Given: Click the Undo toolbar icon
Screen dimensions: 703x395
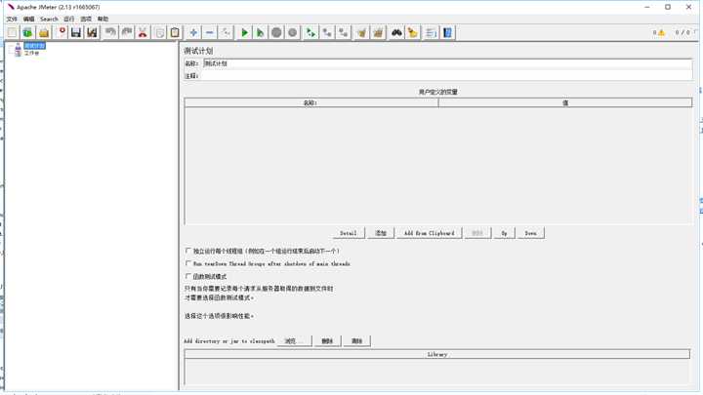Looking at the screenshot, I should coord(110,33).
